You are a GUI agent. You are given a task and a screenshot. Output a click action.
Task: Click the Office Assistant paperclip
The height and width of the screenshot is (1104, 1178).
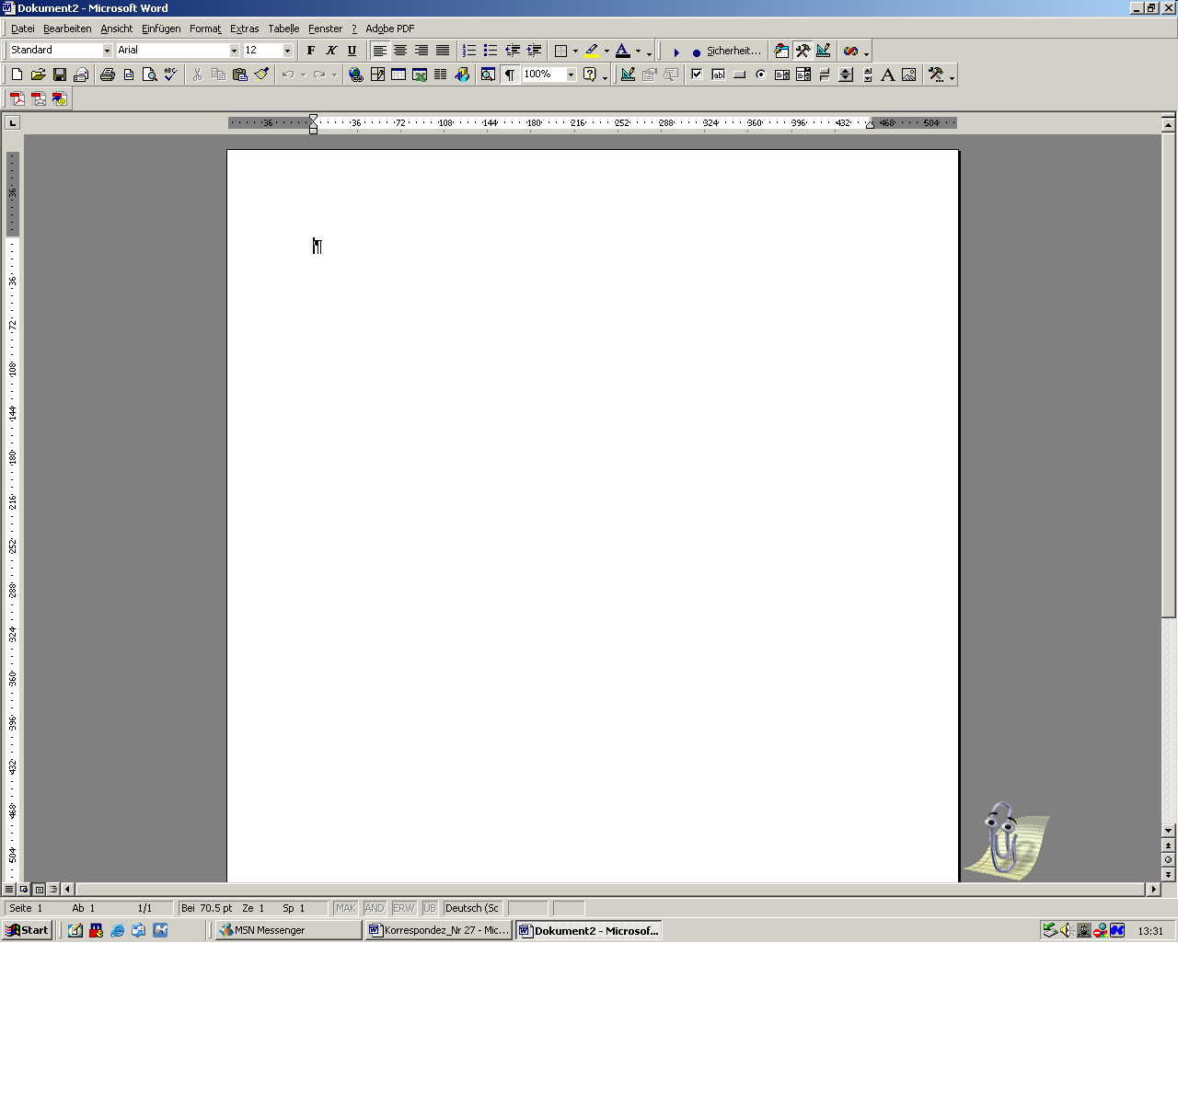coord(1003,837)
